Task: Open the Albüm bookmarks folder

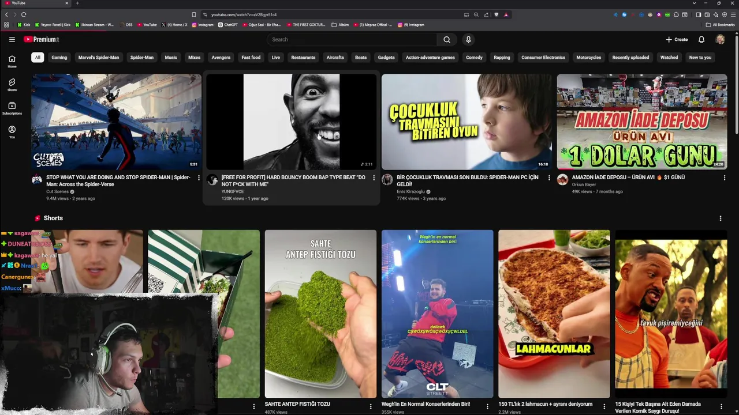Action: pyautogui.click(x=340, y=25)
